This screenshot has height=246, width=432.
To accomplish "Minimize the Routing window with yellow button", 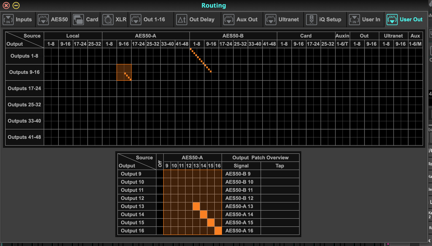I will tap(16, 5).
